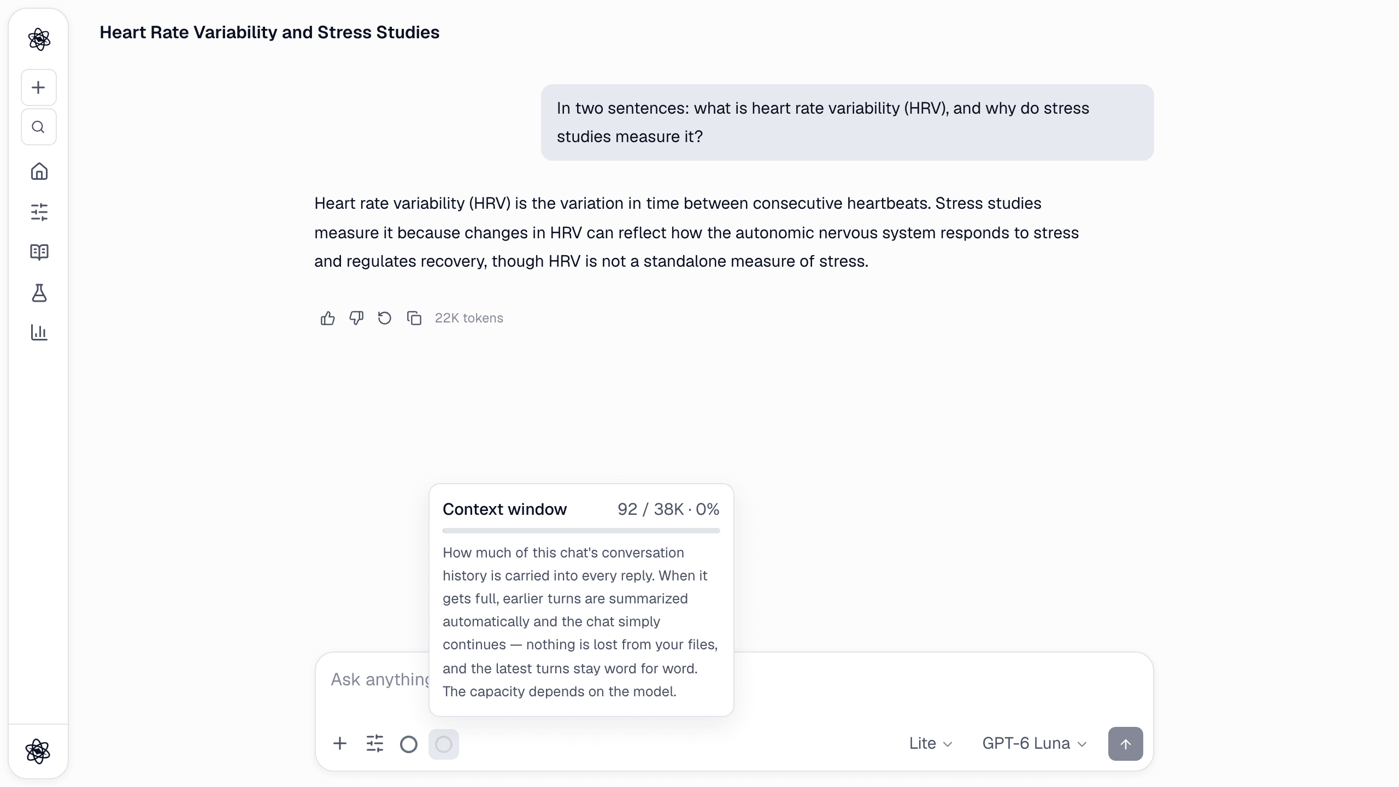Send the message with arrow button
The width and height of the screenshot is (1399, 787).
click(x=1125, y=744)
